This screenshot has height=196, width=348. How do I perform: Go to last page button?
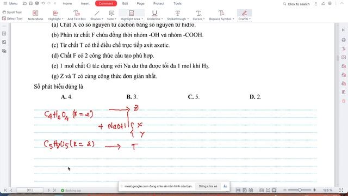[54, 190]
